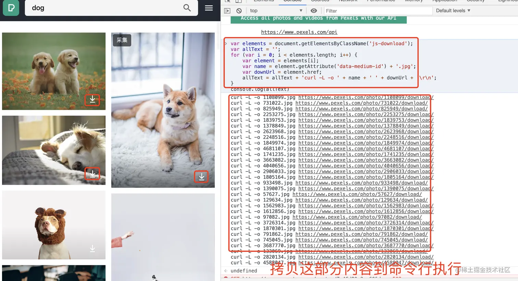
Task: Open the photo/791862/download link
Action: point(361,234)
